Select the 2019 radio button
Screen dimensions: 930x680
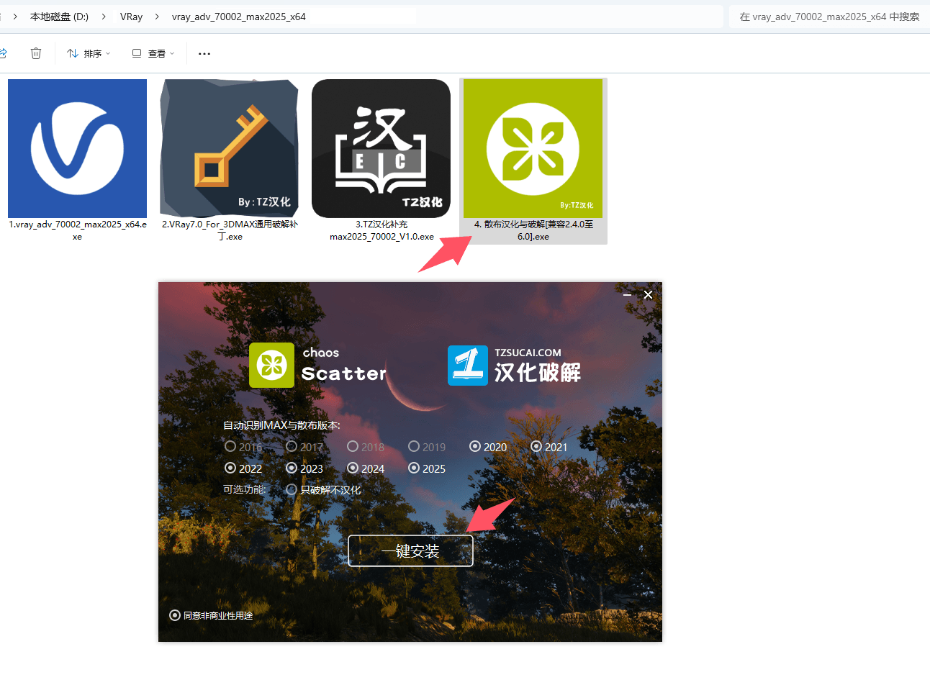tap(414, 446)
